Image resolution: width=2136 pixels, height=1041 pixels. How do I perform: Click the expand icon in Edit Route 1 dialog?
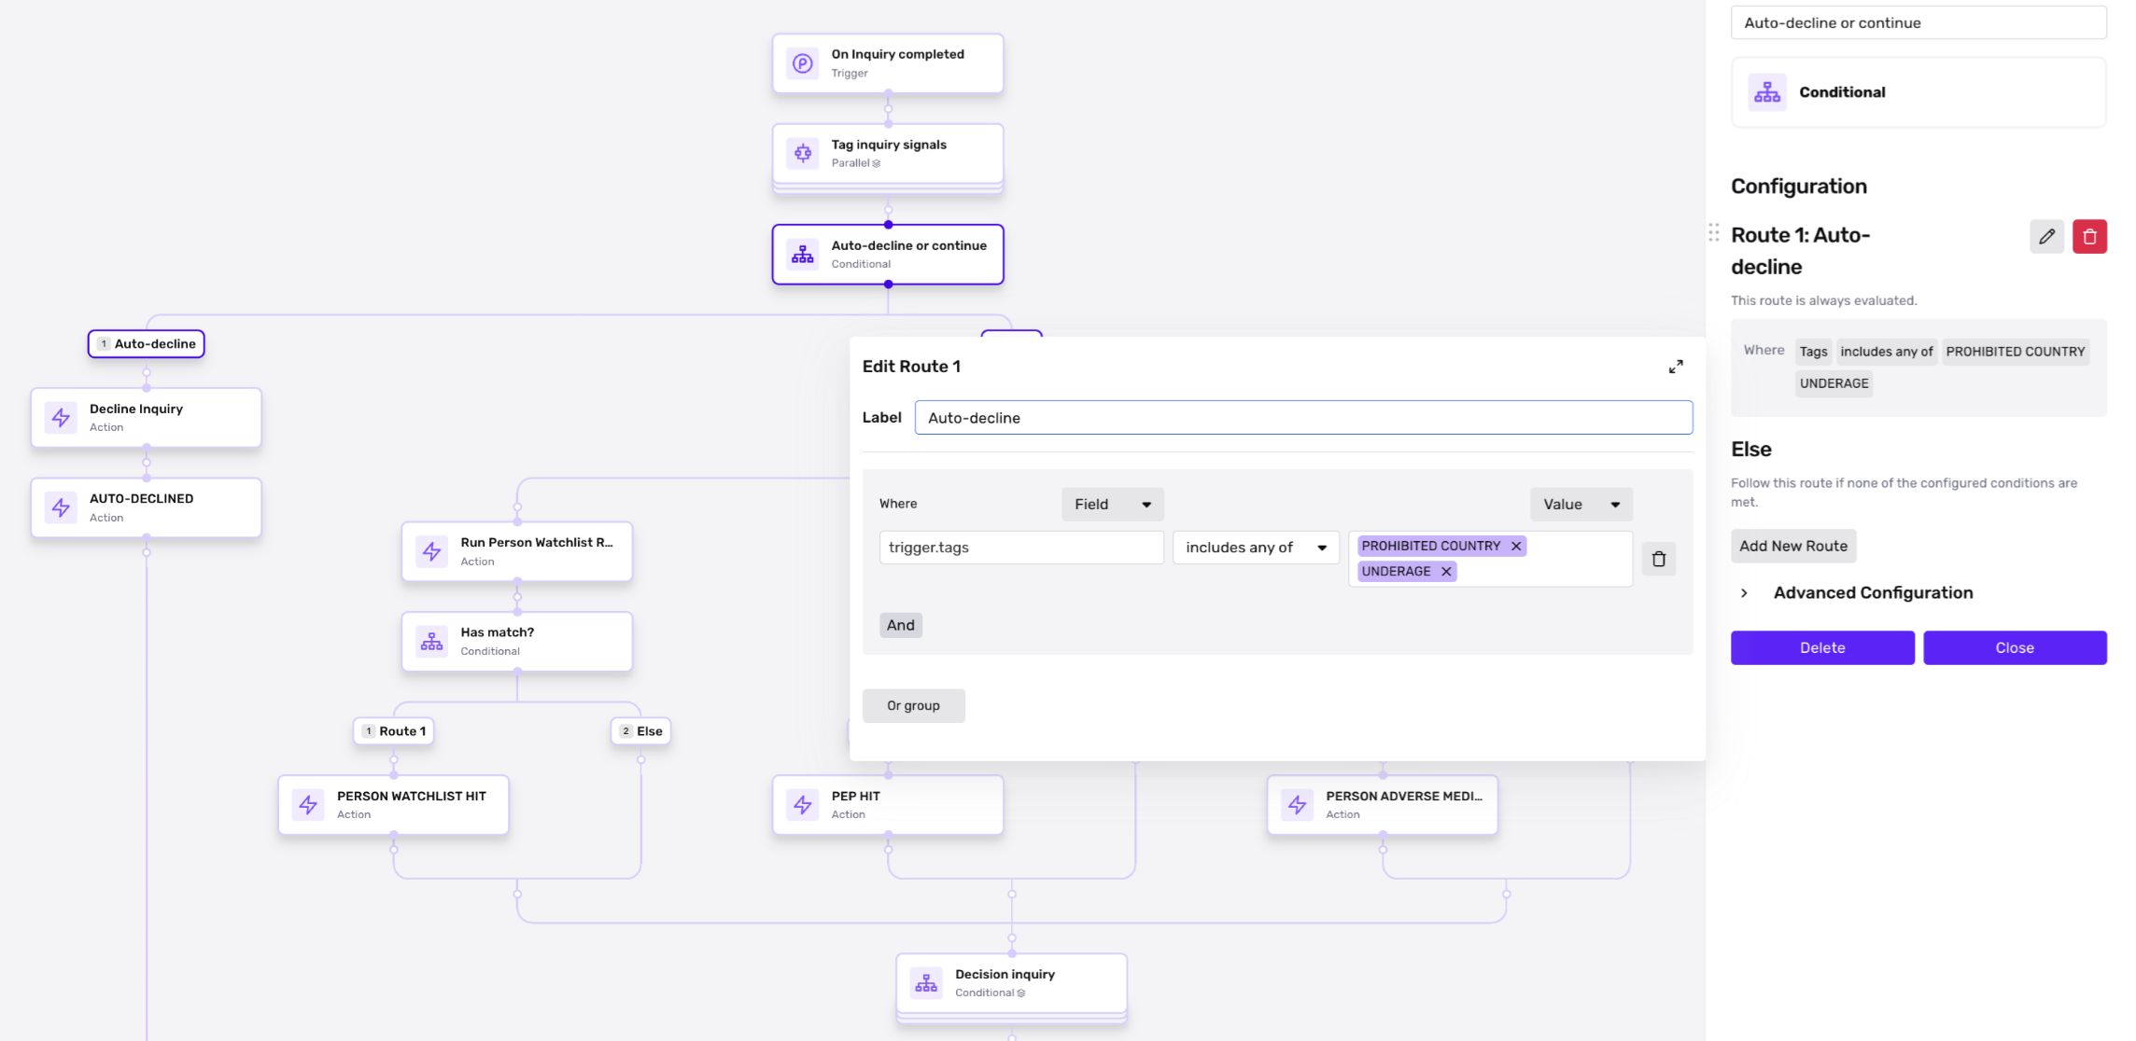[x=1676, y=367]
